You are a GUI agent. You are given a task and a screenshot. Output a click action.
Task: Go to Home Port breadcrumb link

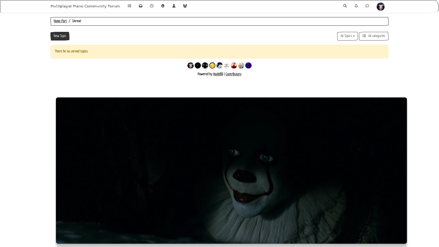60,21
